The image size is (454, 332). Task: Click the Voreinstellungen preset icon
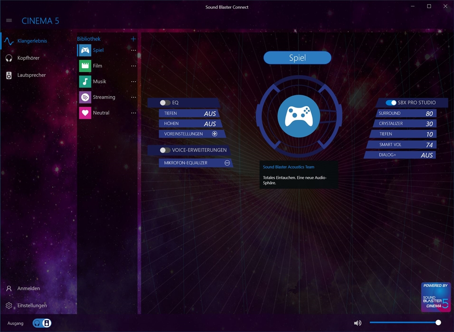215,134
